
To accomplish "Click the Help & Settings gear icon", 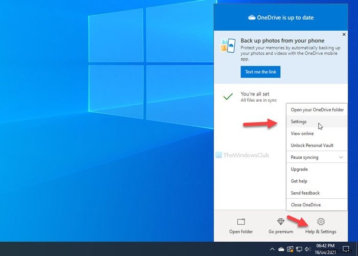I will pos(321,222).
